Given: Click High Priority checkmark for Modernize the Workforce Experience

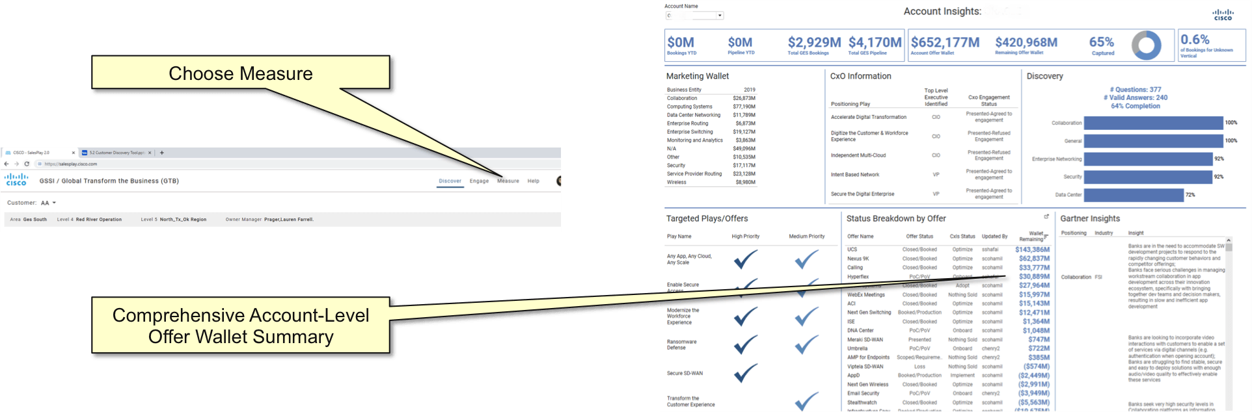Looking at the screenshot, I should pyautogui.click(x=746, y=316).
